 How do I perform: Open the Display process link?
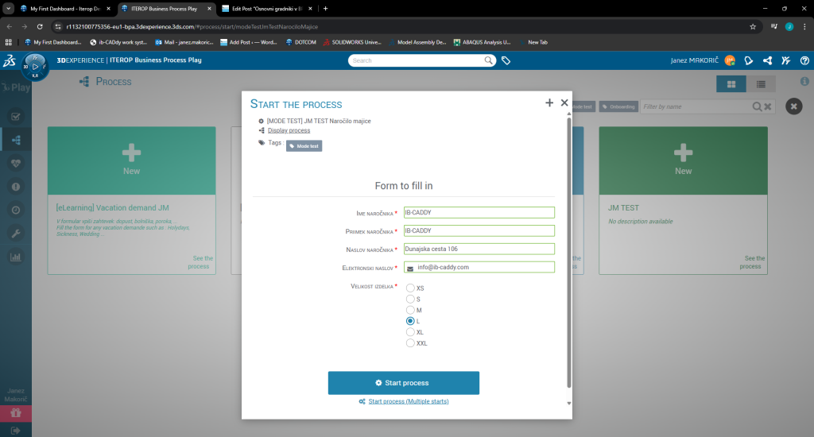tap(289, 130)
